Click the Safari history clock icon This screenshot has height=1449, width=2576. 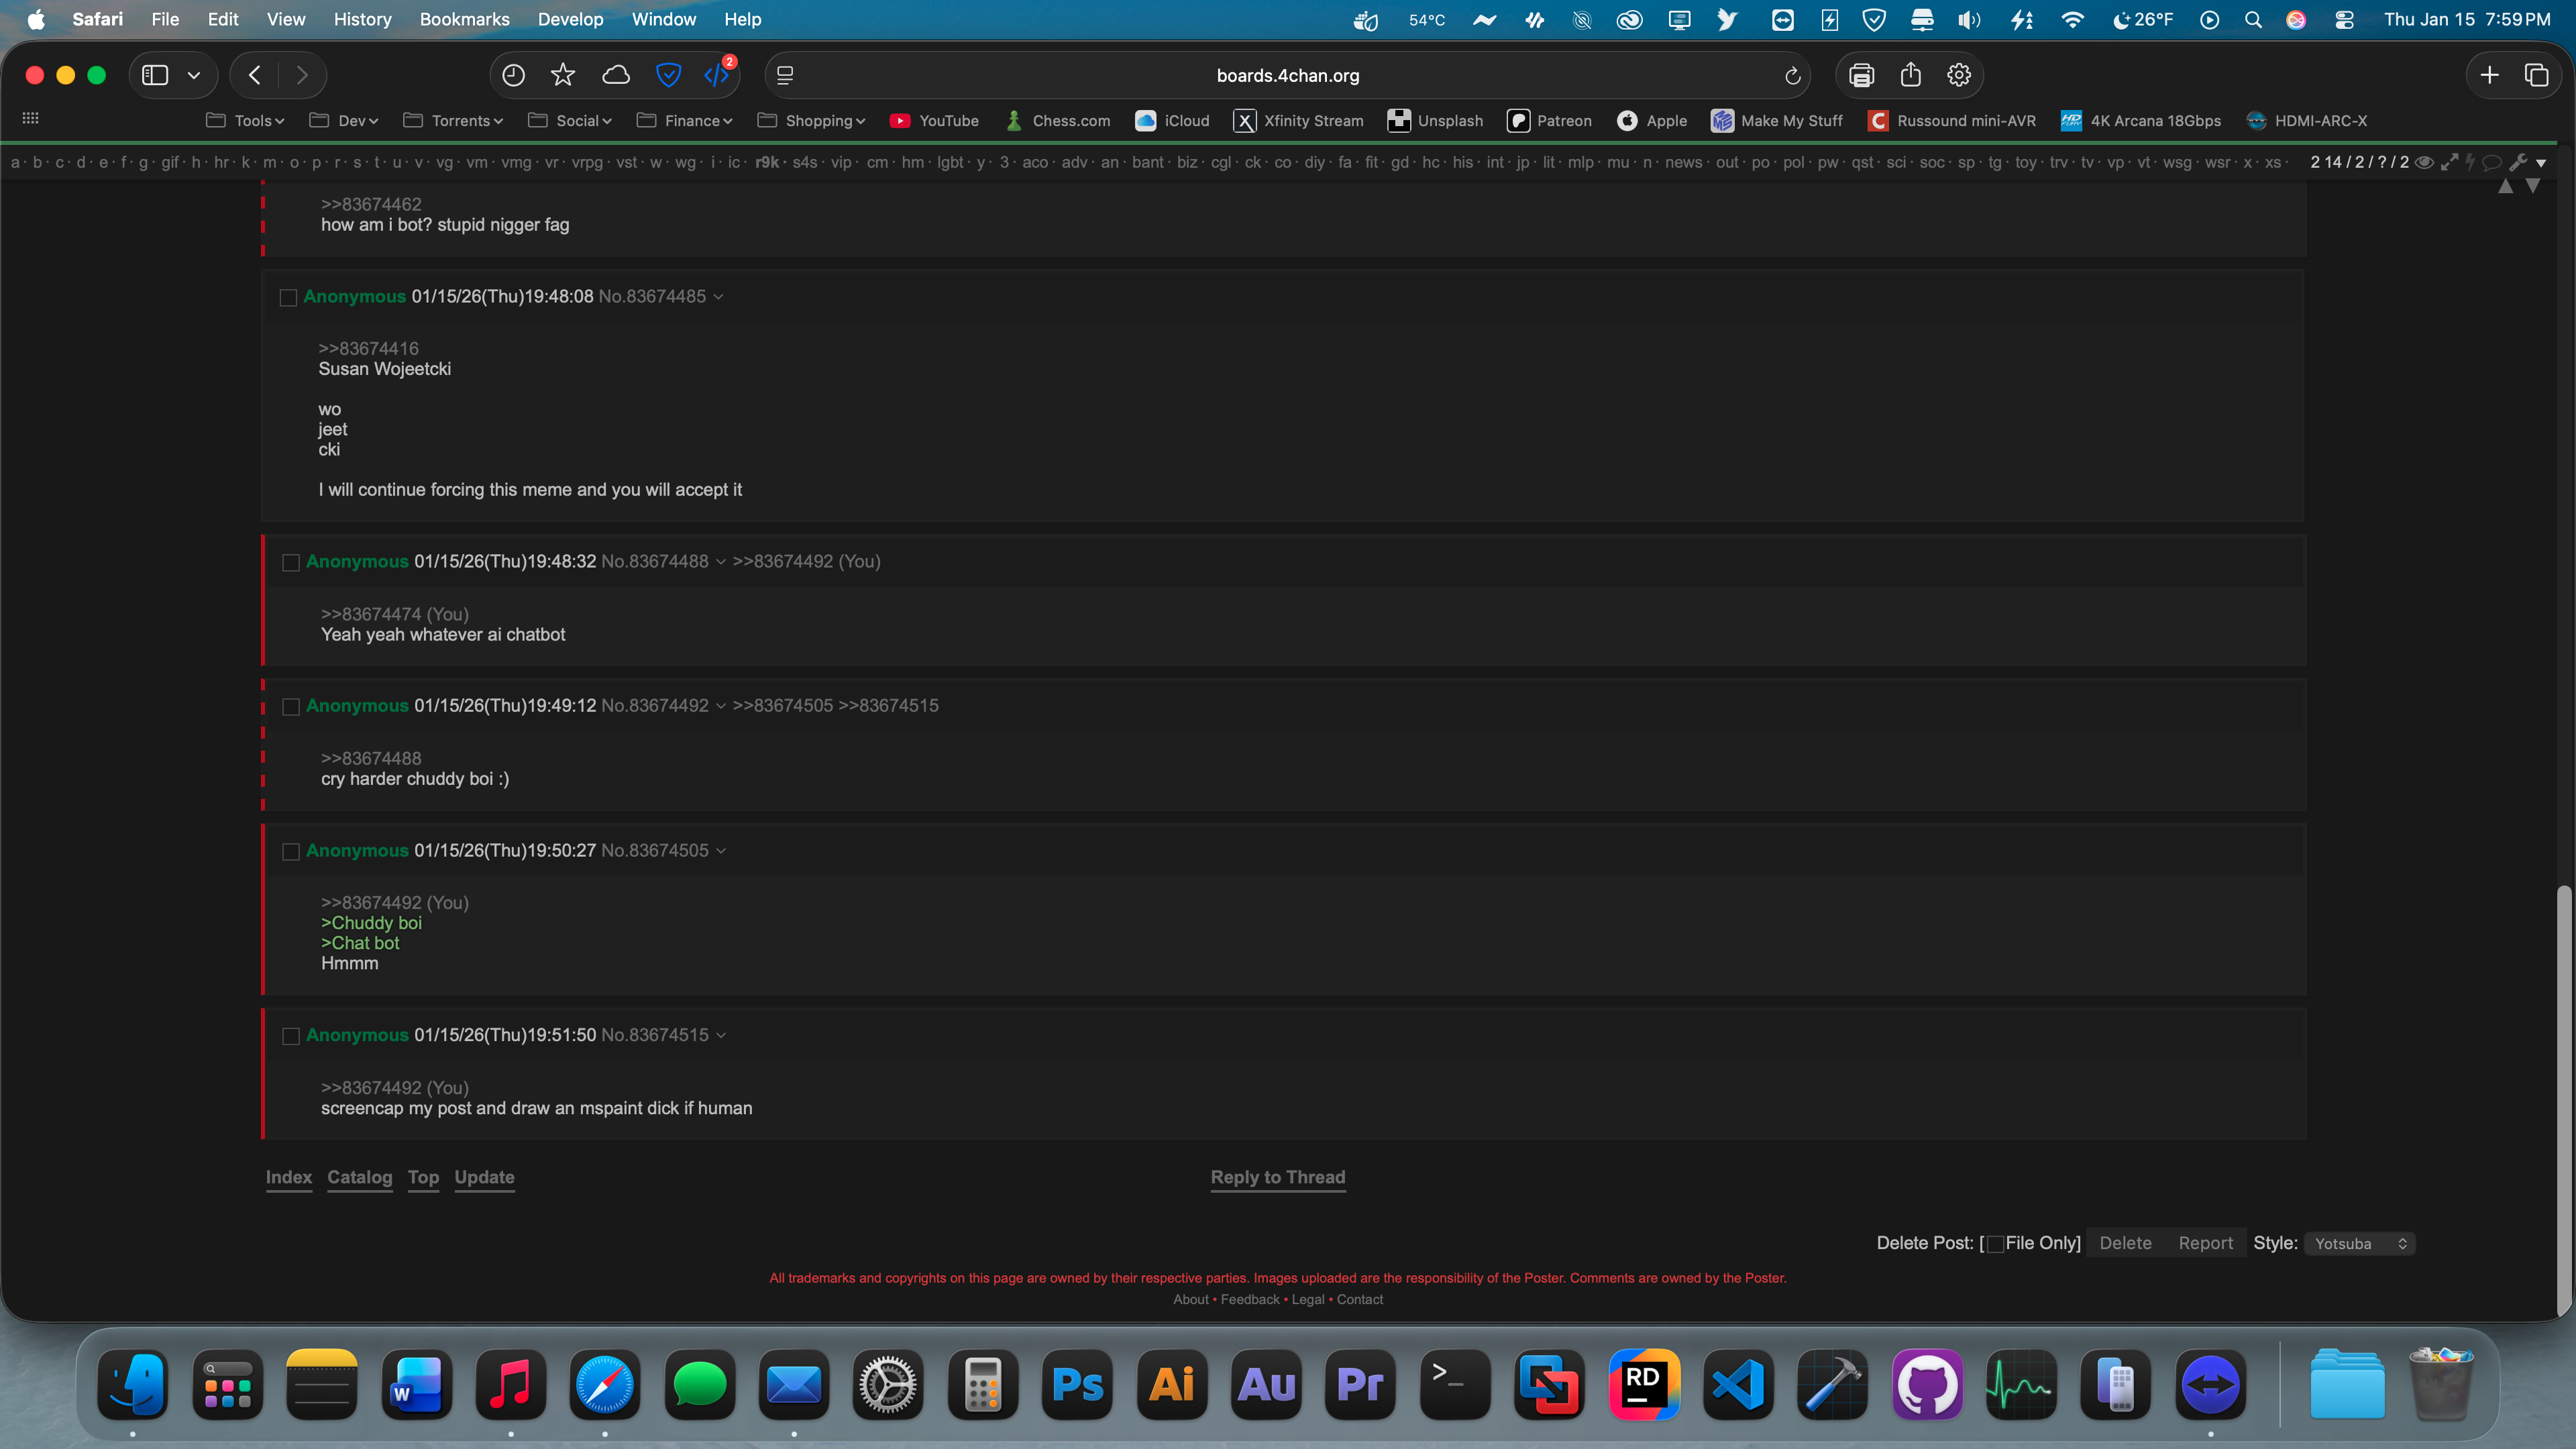click(513, 75)
